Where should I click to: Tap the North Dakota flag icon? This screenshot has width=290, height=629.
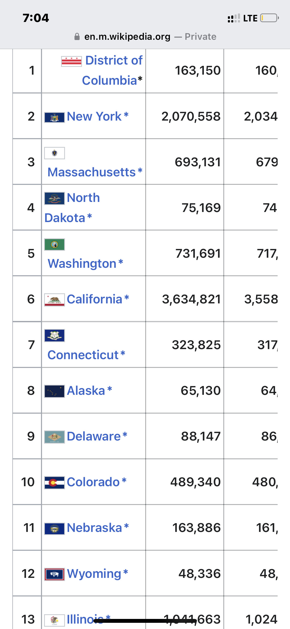(x=54, y=199)
